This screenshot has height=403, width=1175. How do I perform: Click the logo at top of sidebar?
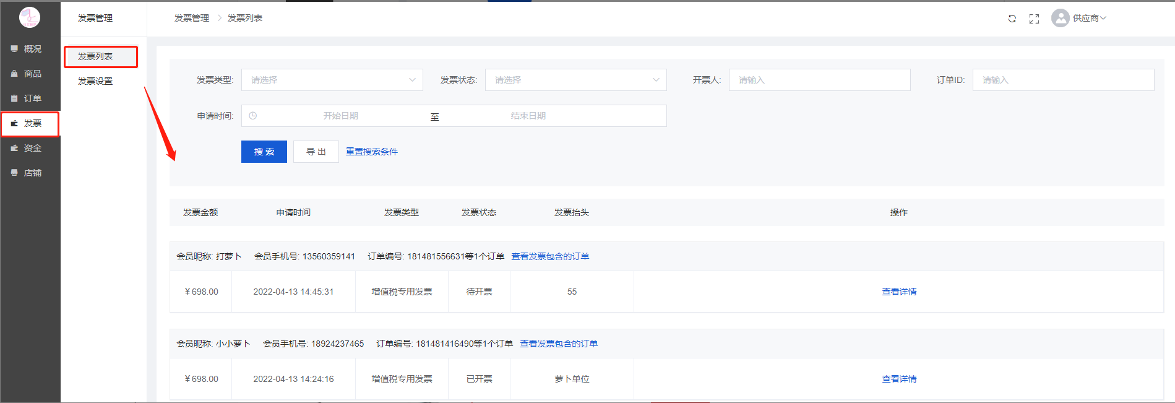(30, 17)
